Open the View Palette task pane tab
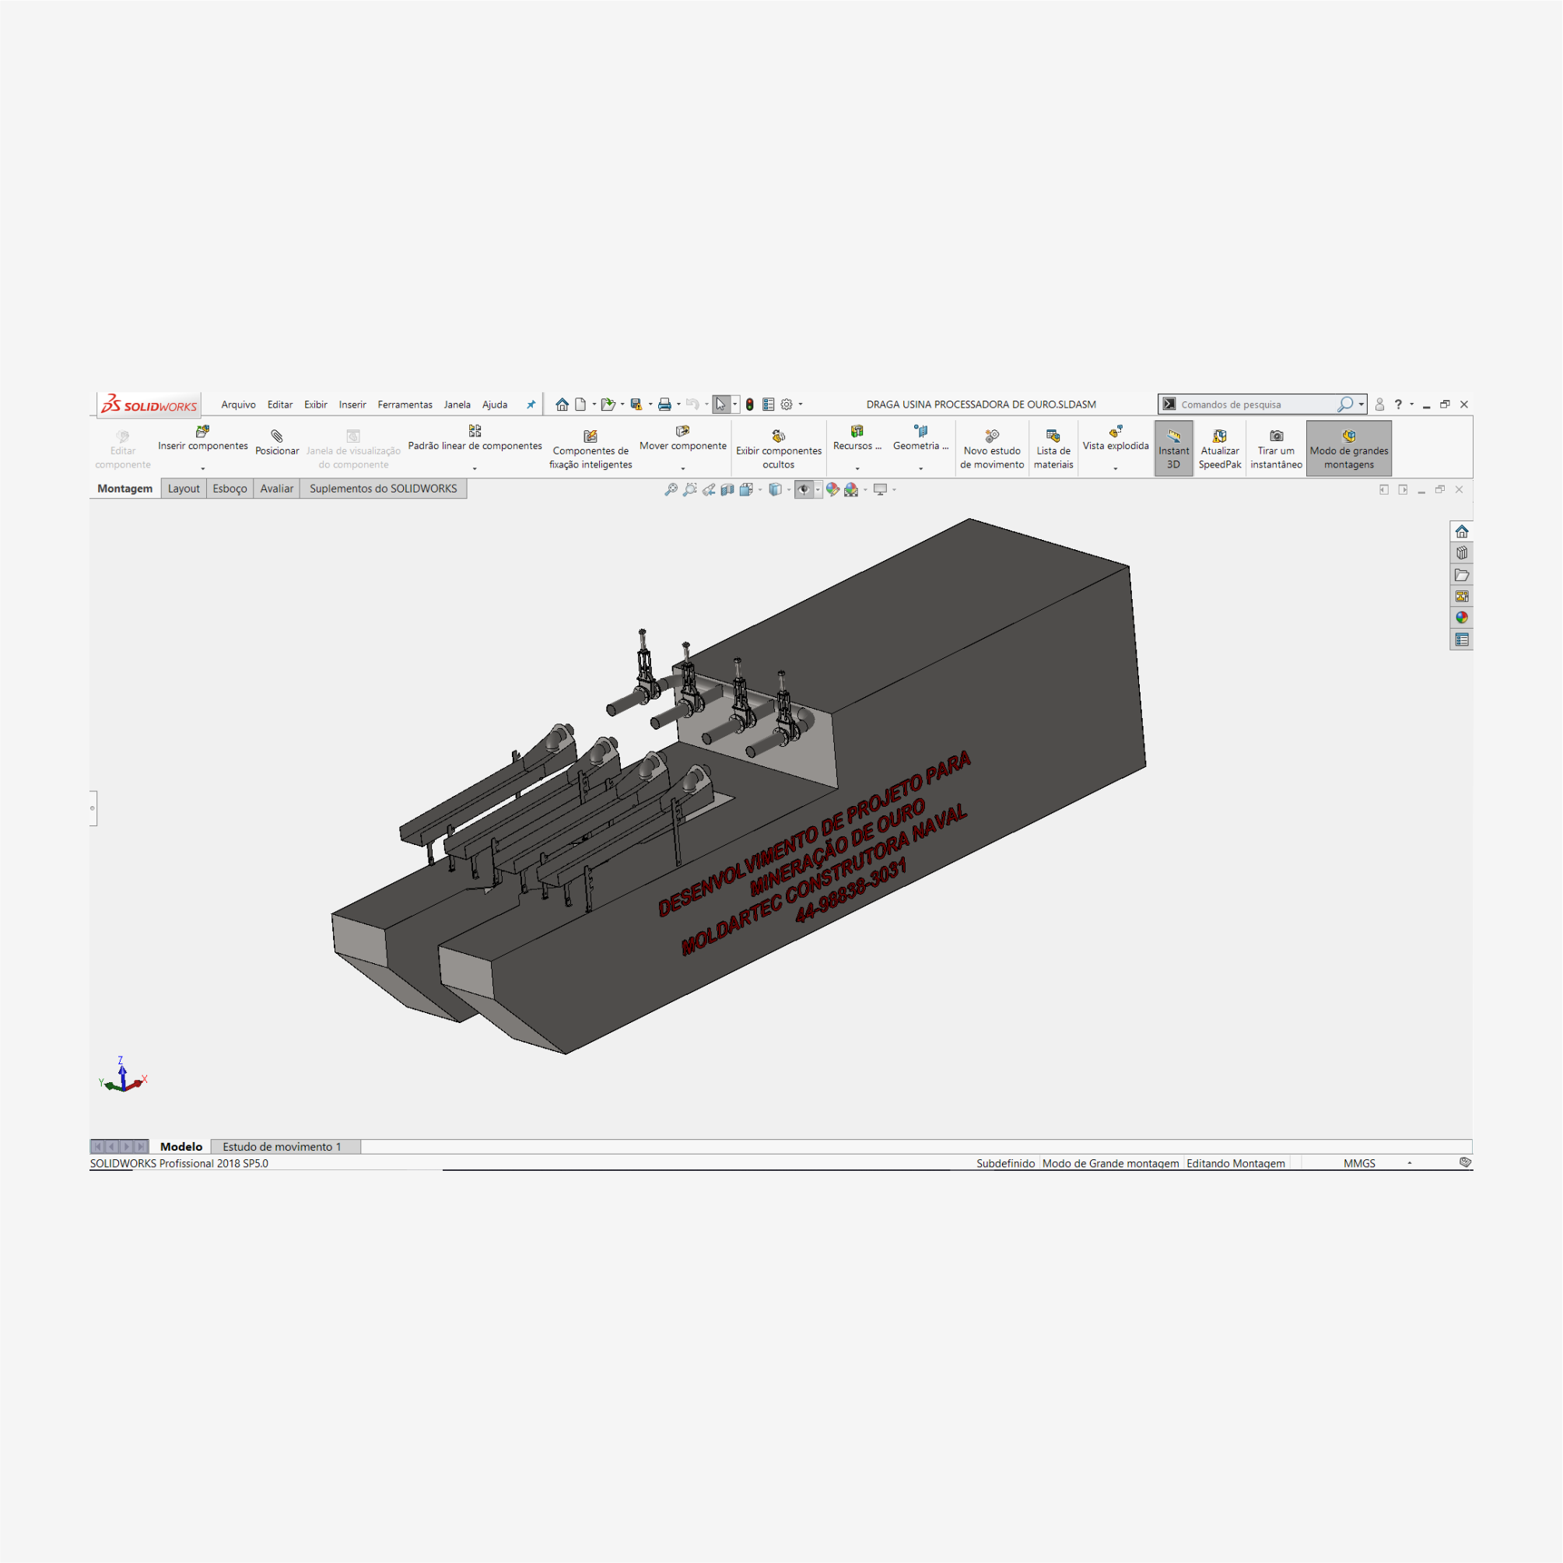Screen dimensions: 1563x1563 1462,596
